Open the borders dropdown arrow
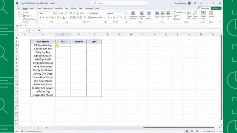This screenshot has height=133, width=237. (x=55, y=17)
